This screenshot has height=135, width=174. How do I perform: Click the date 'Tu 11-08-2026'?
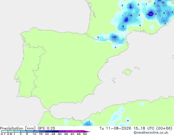click(115, 128)
